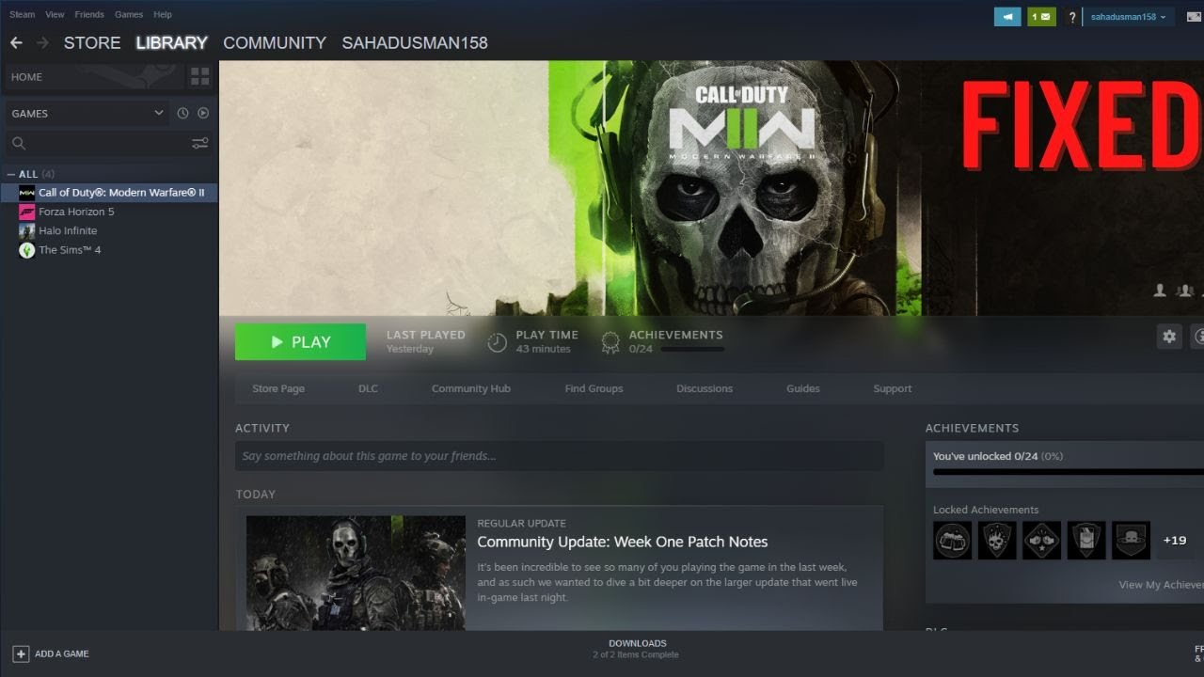
Task: Click the plus Add a Game icon
Action: pos(21,653)
